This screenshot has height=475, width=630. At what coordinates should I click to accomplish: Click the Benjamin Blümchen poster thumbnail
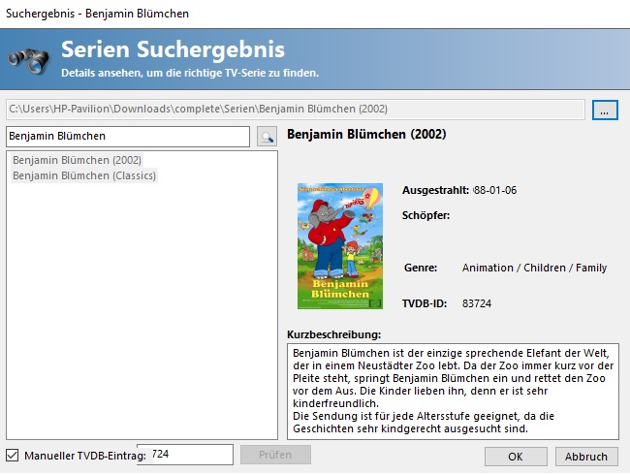point(340,246)
